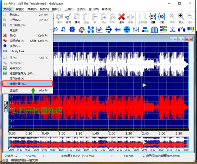This screenshot has width=197, height=164.
Task: Open the View (视图) menu
Action: point(44,9)
